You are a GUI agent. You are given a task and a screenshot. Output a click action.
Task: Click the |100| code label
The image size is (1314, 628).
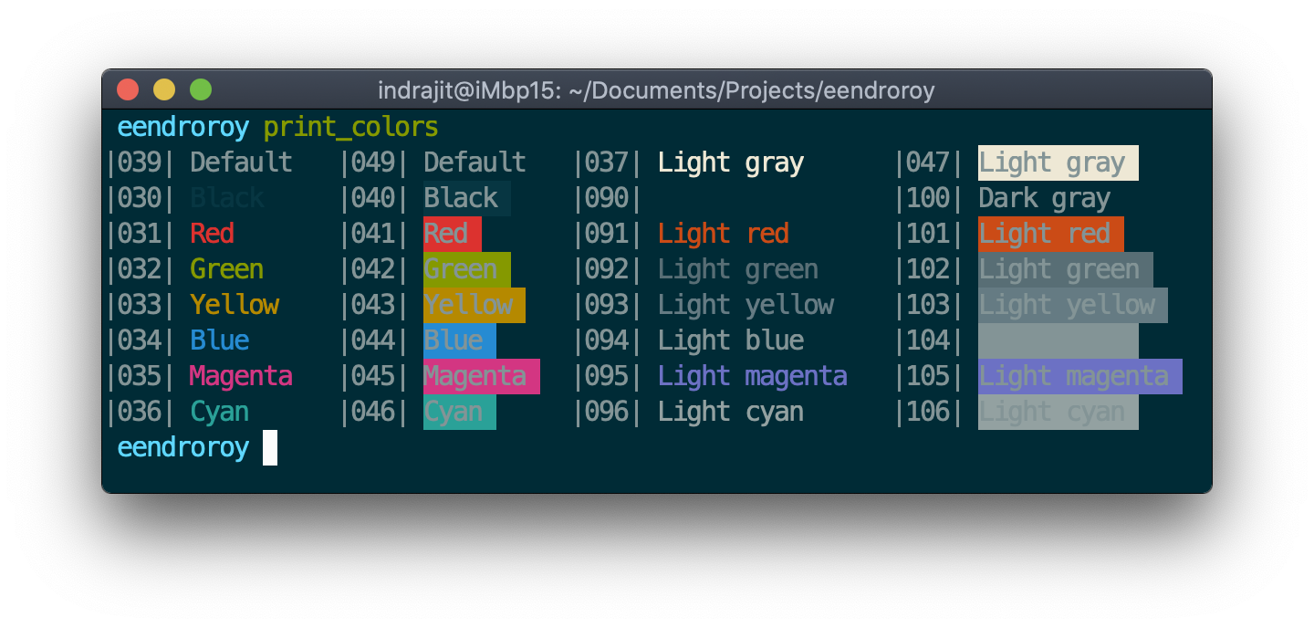pos(927,198)
